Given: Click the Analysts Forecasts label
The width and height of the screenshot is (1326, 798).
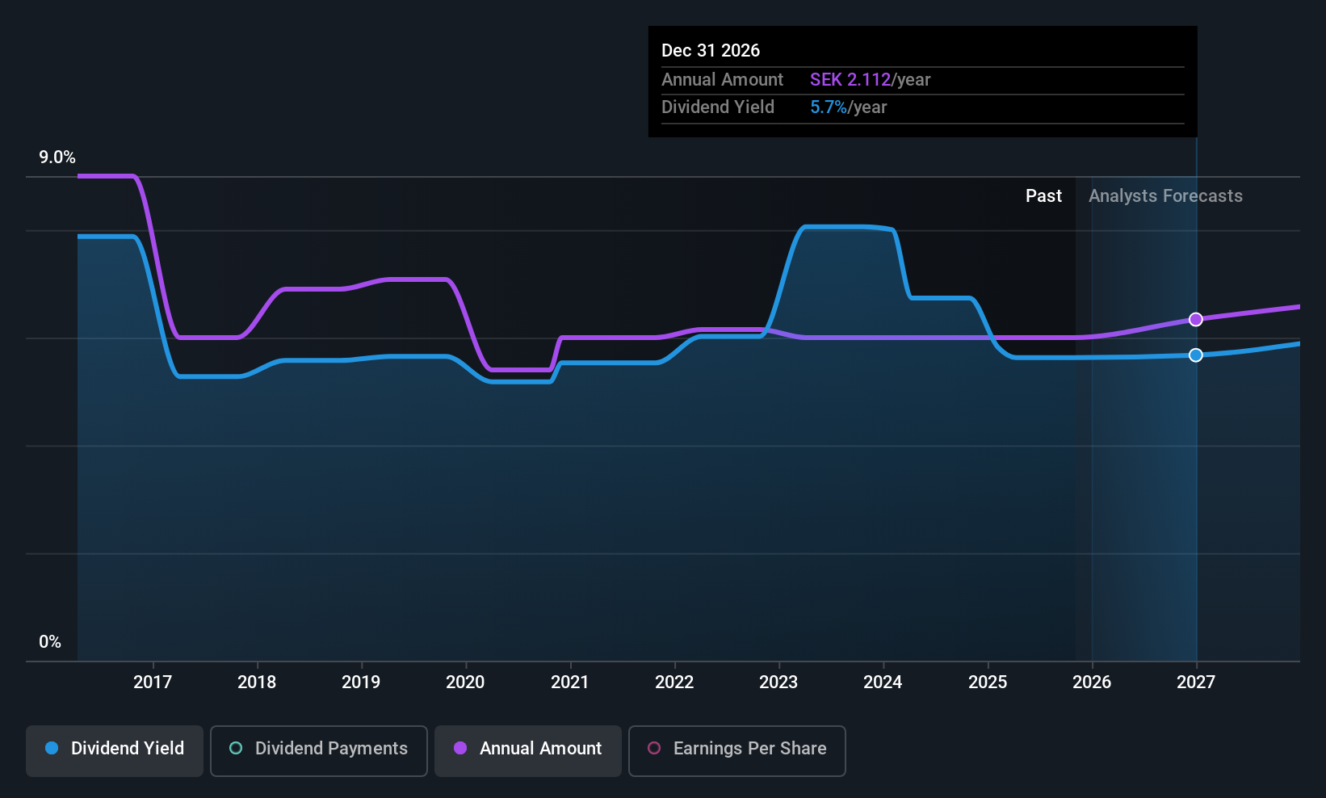Looking at the screenshot, I should [1165, 196].
